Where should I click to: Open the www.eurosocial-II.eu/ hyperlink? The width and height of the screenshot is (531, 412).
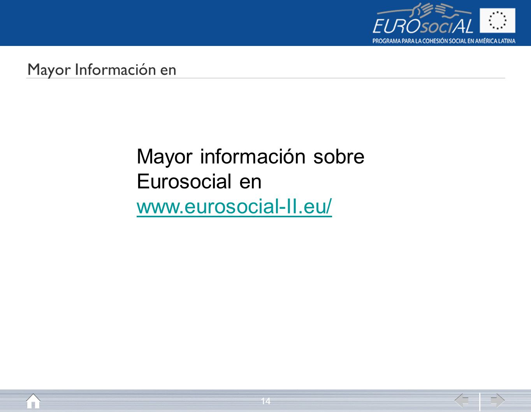(x=234, y=206)
